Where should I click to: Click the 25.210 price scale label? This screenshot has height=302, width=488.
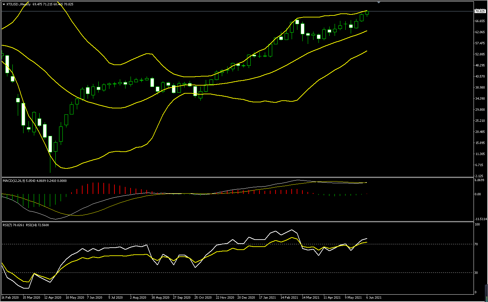point(480,121)
